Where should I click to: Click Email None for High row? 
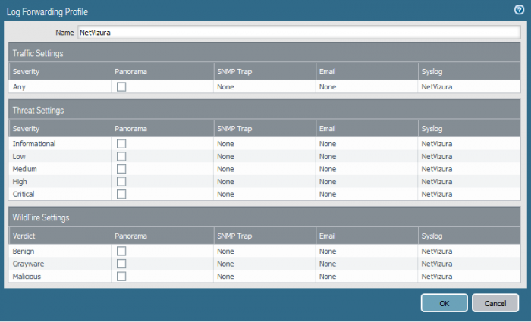(x=328, y=182)
